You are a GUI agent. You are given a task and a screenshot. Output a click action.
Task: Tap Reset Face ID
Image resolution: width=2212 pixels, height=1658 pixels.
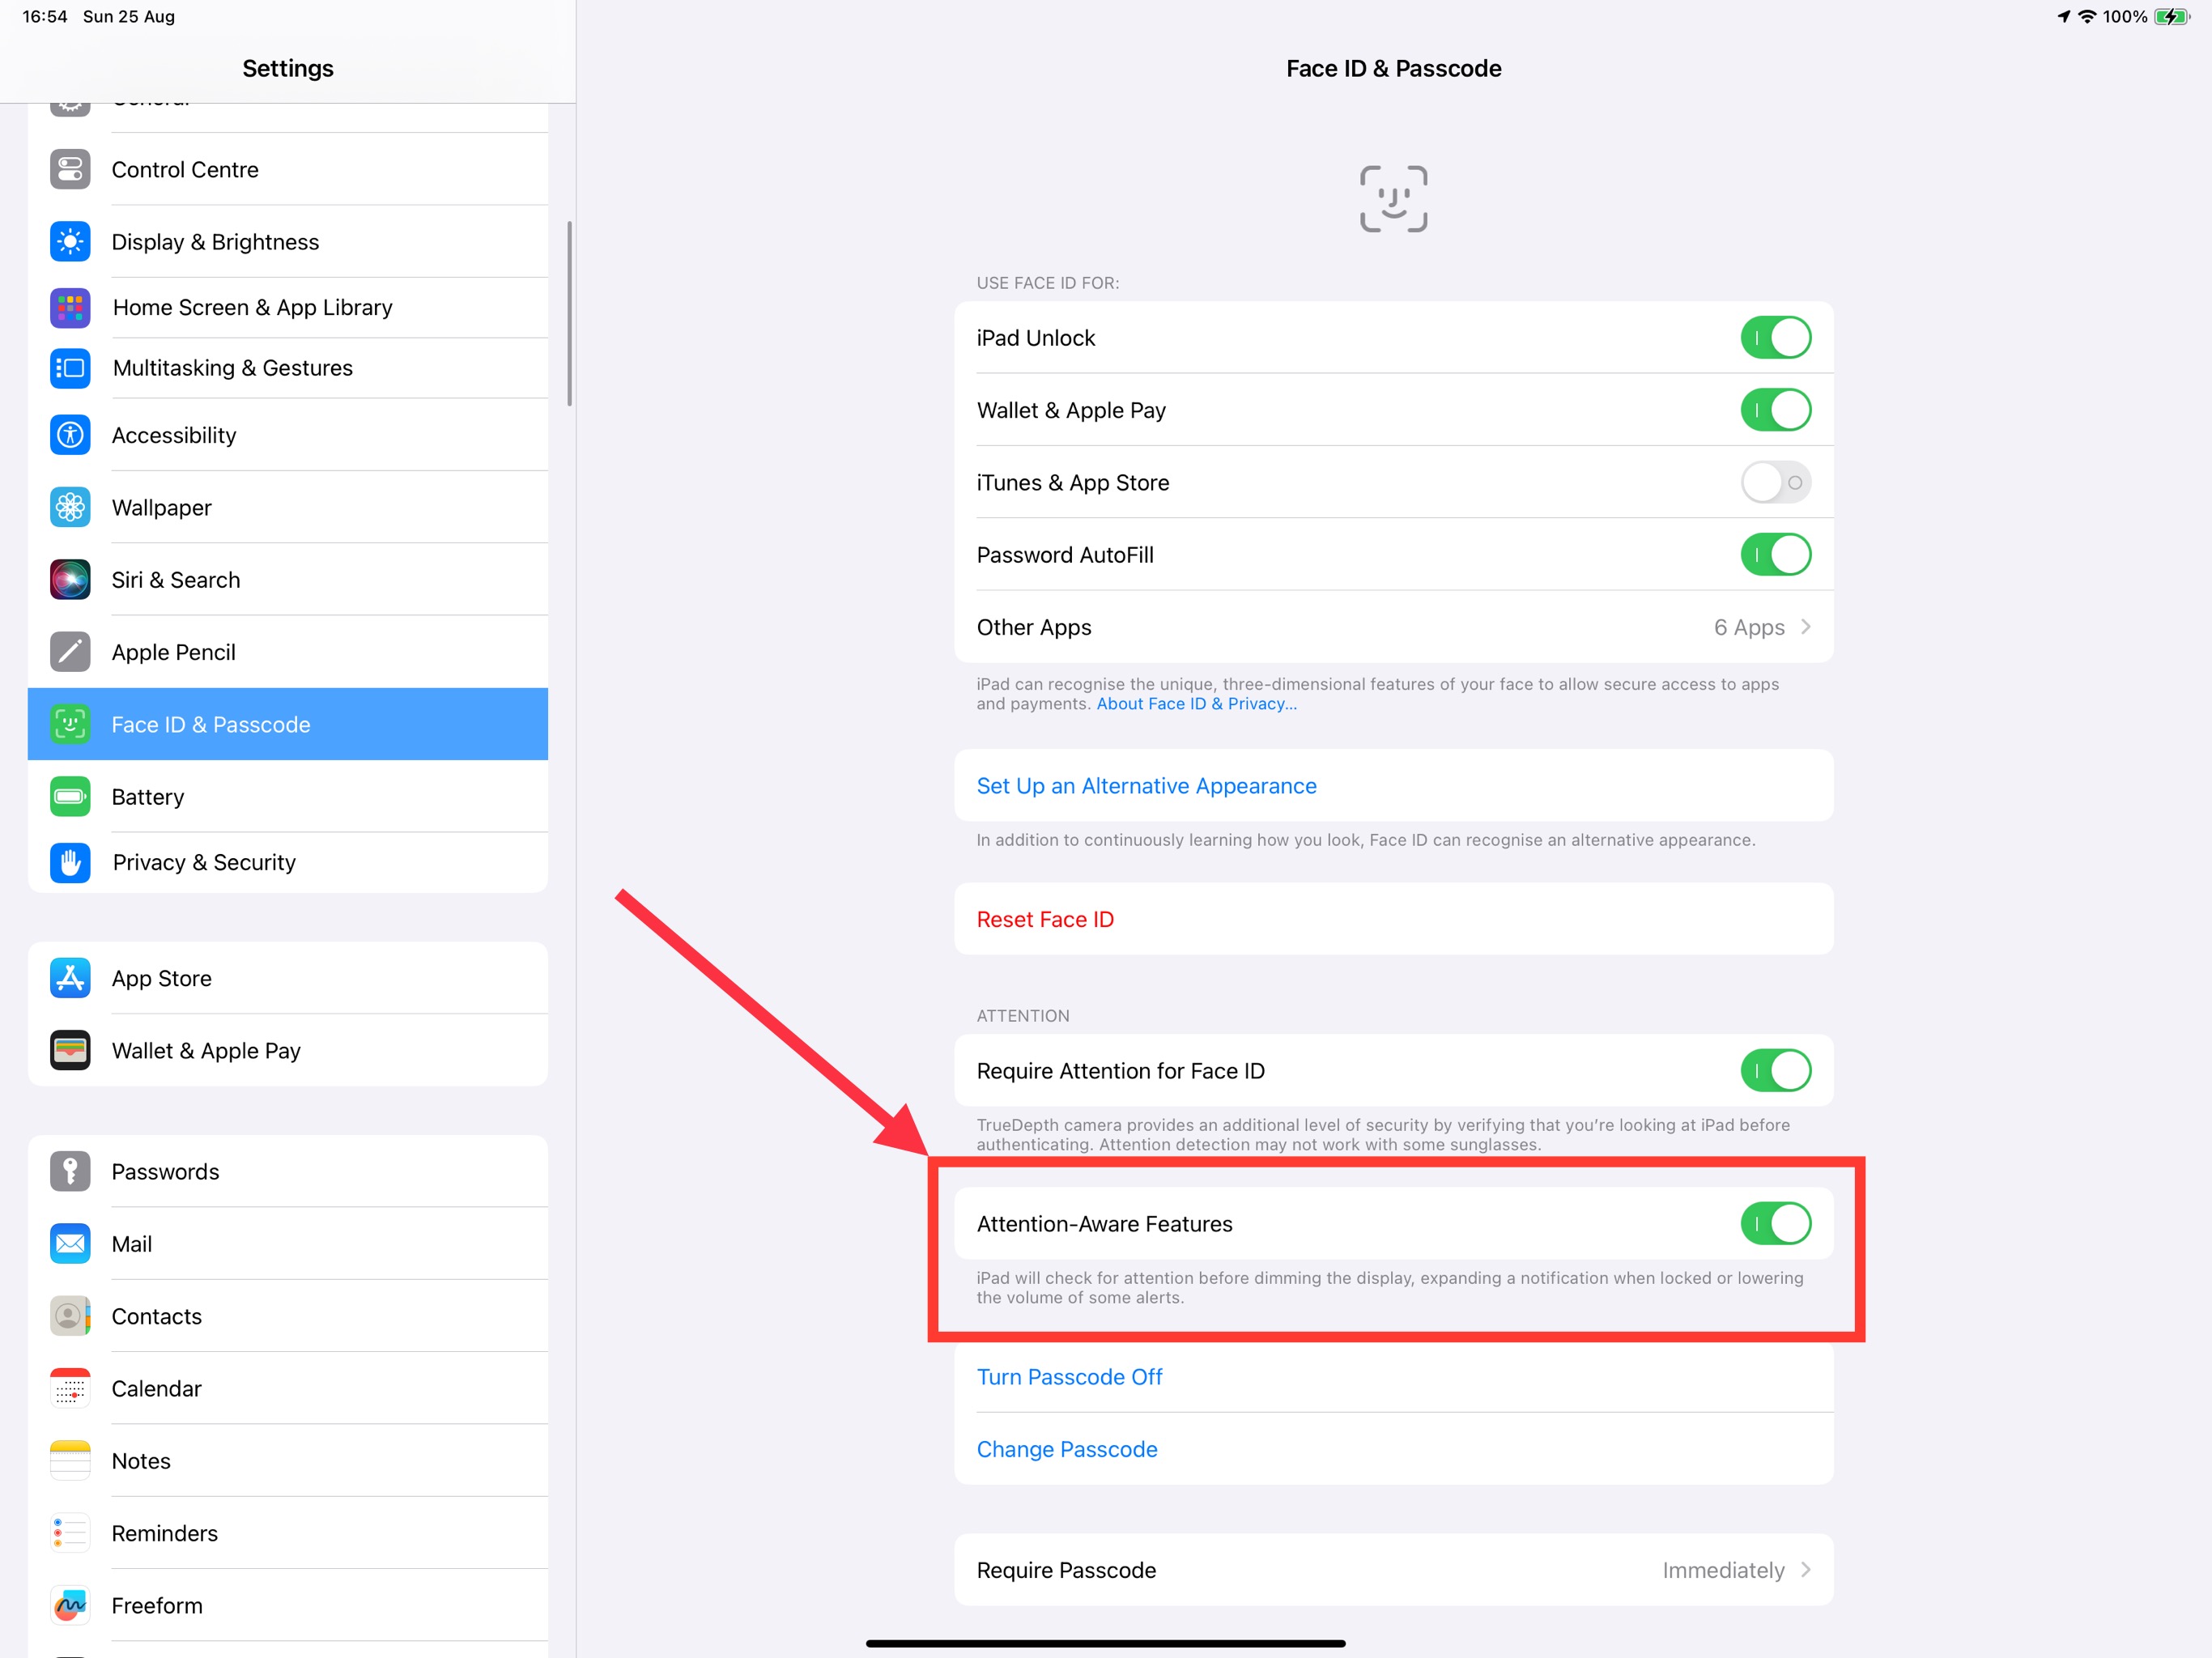click(x=1393, y=919)
